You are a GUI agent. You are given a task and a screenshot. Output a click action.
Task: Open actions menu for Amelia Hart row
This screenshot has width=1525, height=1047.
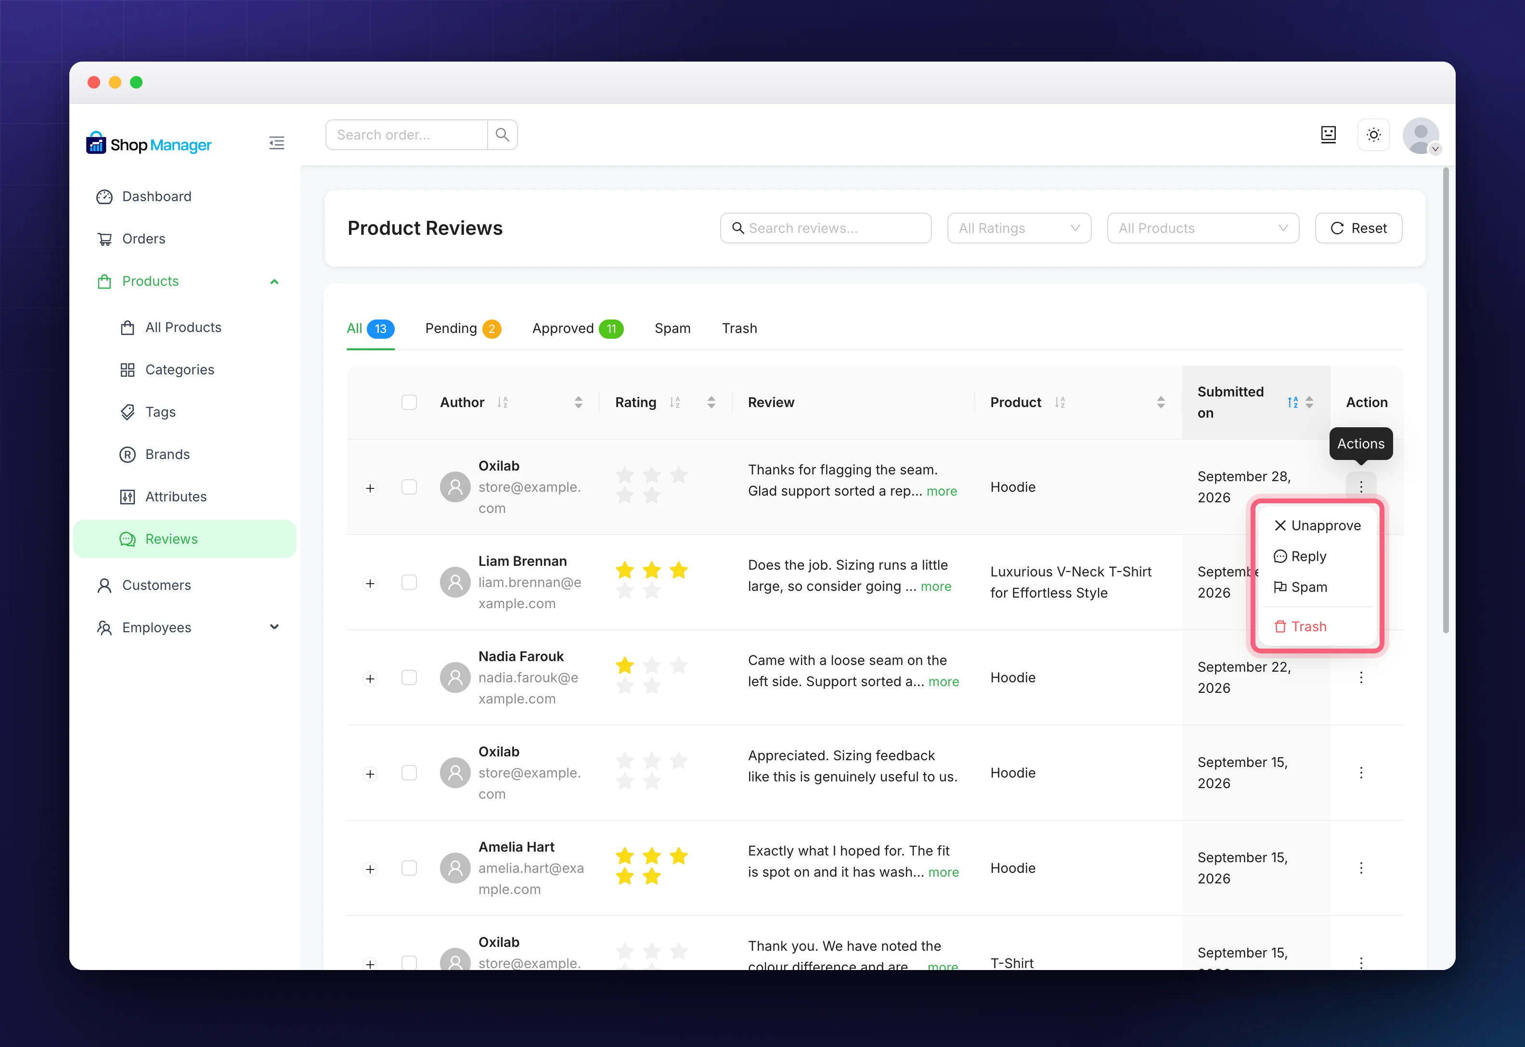tap(1361, 868)
